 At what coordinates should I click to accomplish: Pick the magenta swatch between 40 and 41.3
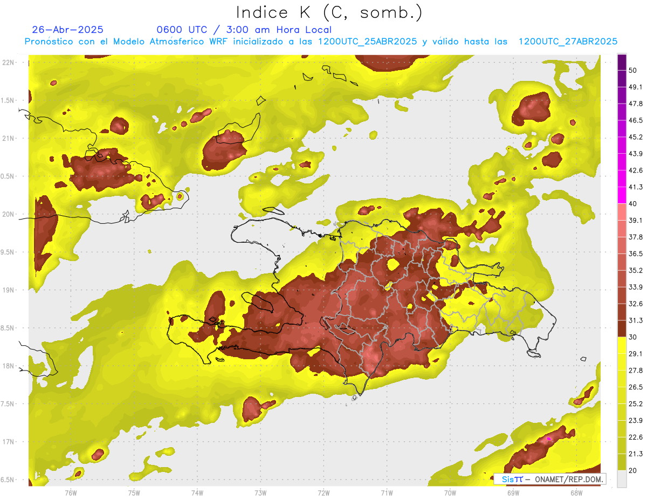click(x=622, y=195)
